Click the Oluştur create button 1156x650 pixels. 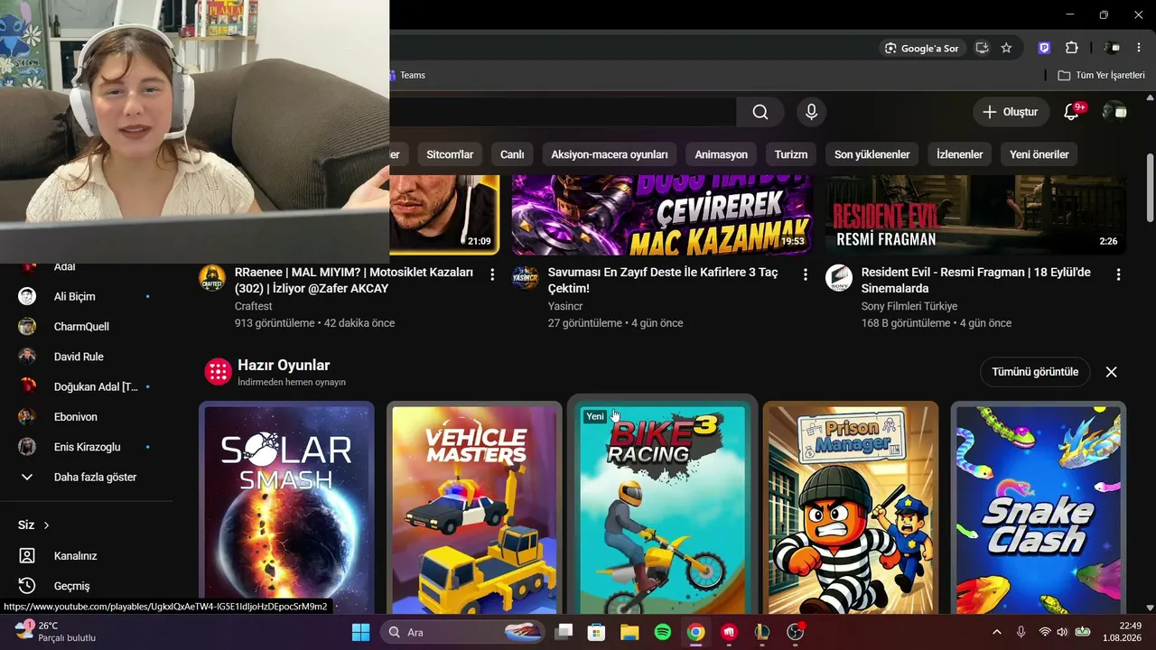coord(1011,112)
